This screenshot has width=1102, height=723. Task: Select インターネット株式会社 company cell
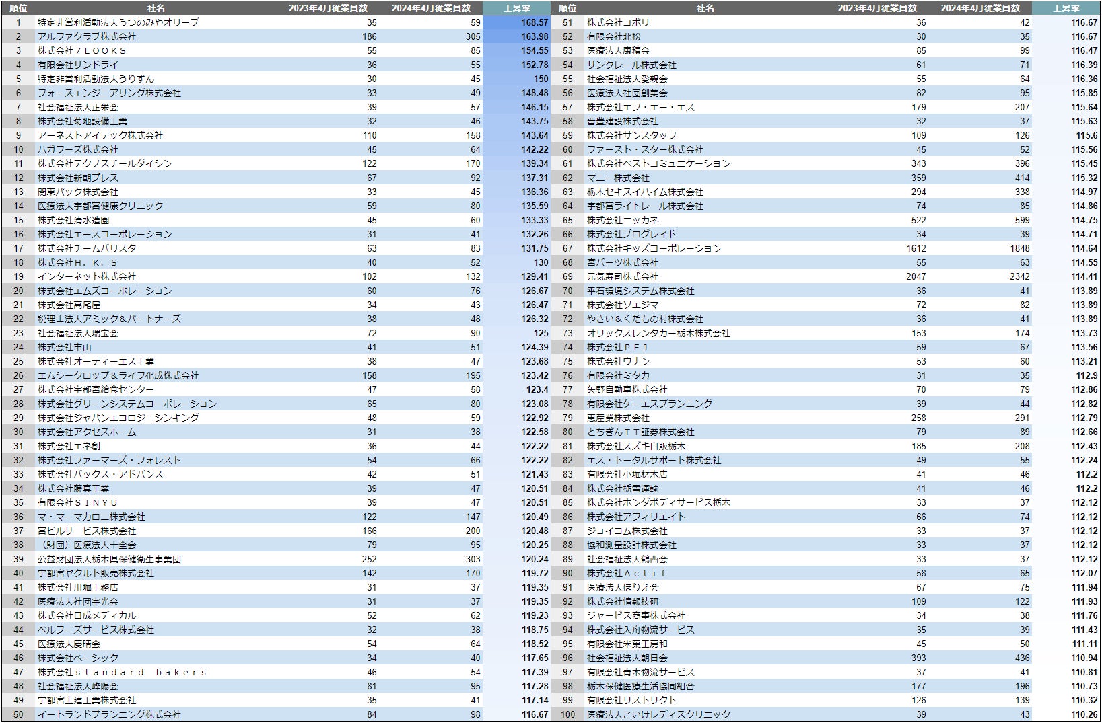(87, 276)
